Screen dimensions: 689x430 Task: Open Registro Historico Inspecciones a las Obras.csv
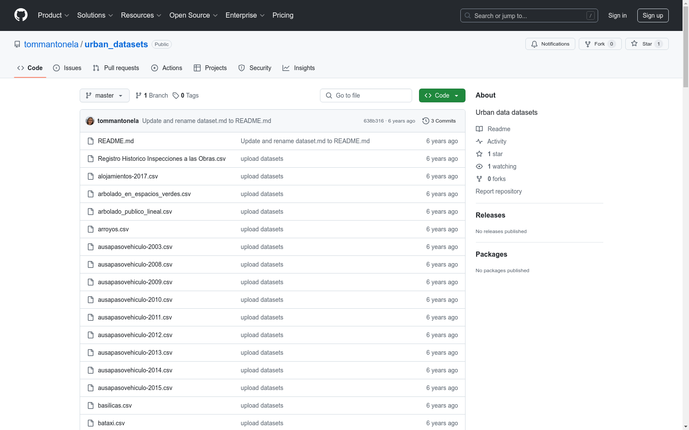[162, 159]
